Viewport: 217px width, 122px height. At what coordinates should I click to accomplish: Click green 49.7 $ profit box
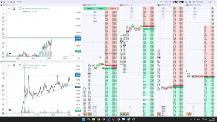101,8
